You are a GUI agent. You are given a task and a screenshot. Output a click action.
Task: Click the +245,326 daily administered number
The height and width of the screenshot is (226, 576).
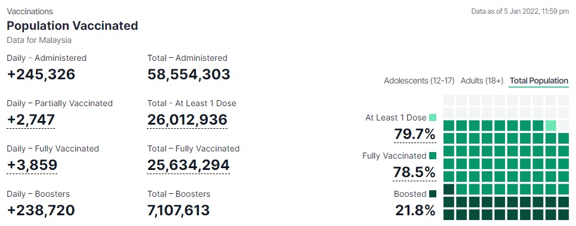coord(41,74)
